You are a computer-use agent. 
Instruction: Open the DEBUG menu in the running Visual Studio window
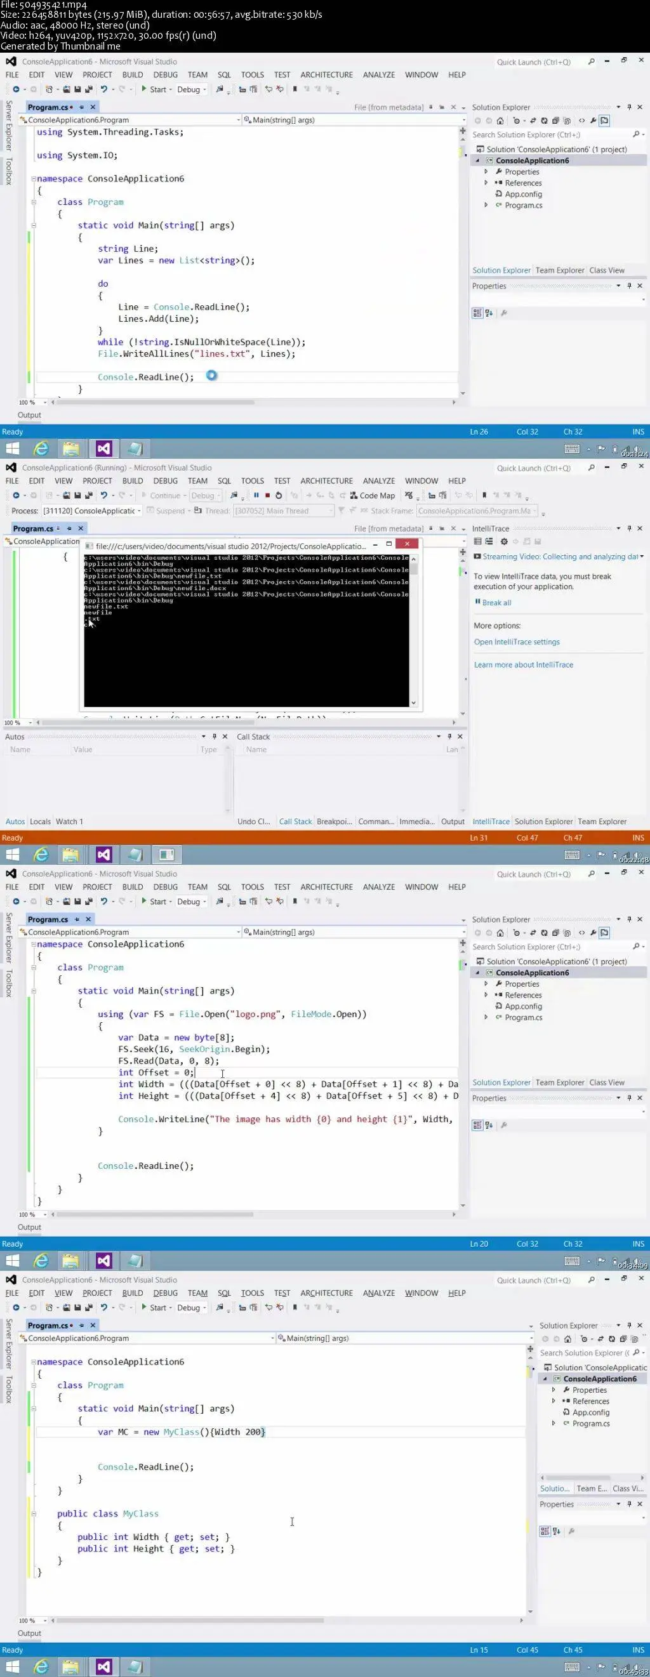point(166,480)
